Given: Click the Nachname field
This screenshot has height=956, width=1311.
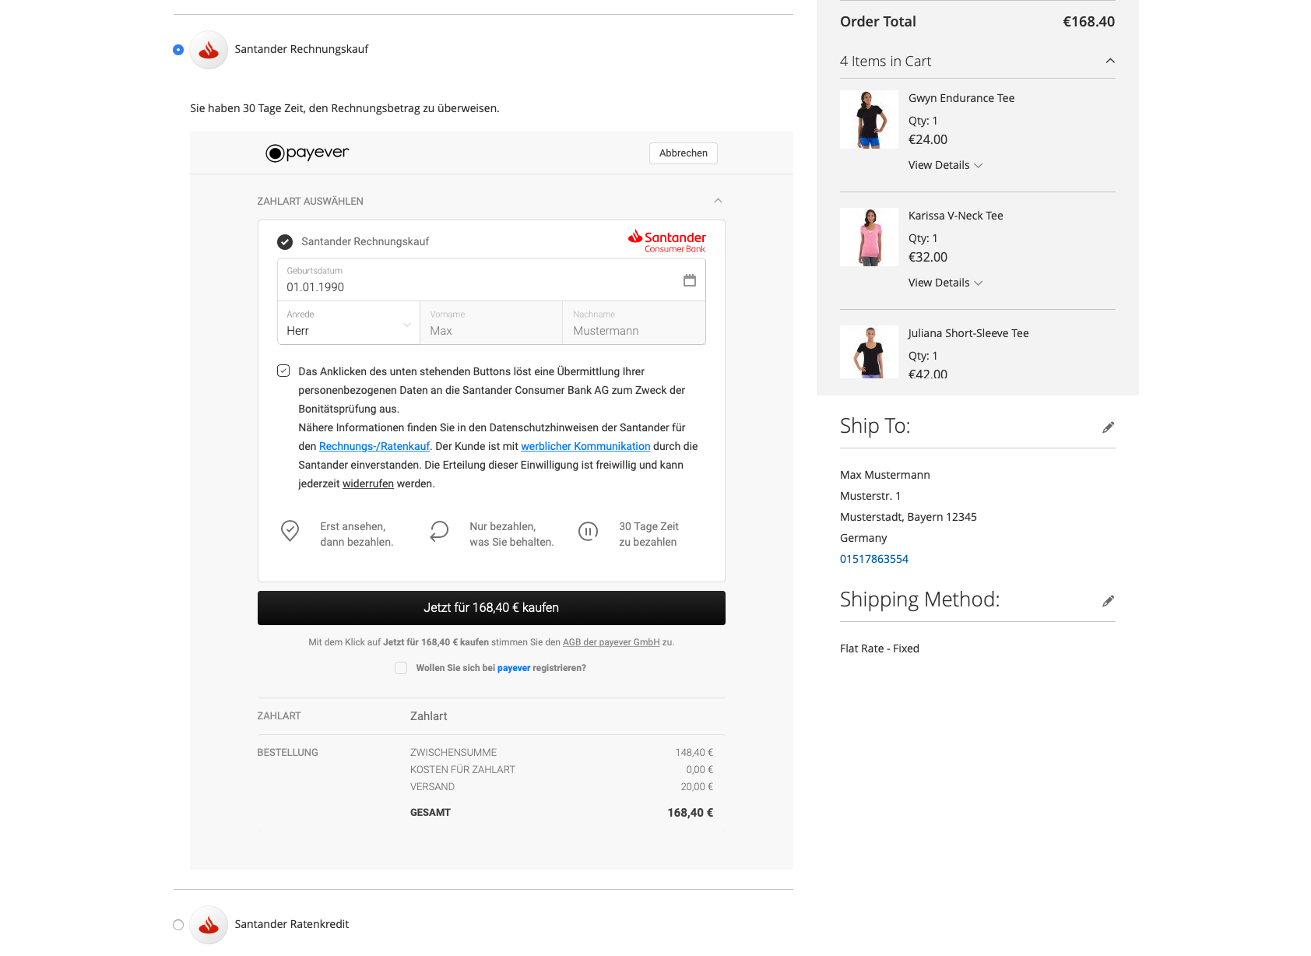Looking at the screenshot, I should 634,323.
